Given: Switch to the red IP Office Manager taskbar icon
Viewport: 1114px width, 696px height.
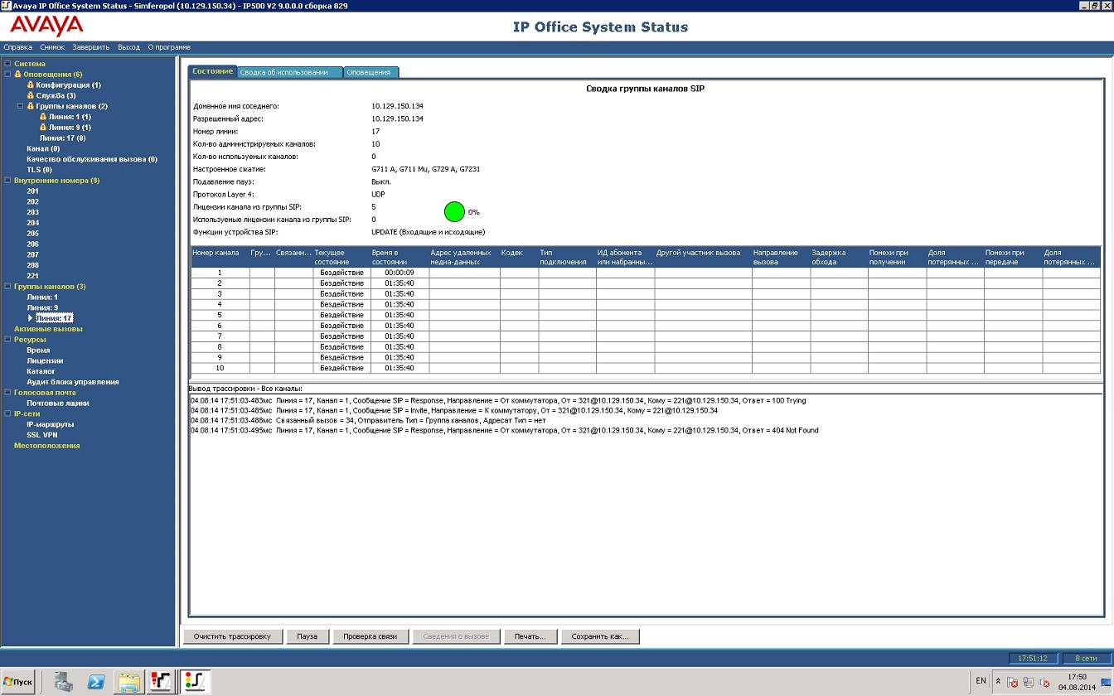Looking at the screenshot, I should pyautogui.click(x=160, y=681).
